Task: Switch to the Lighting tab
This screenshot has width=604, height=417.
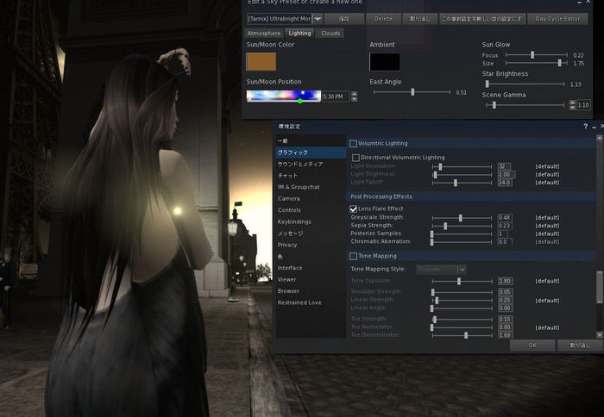Action: 299,34
